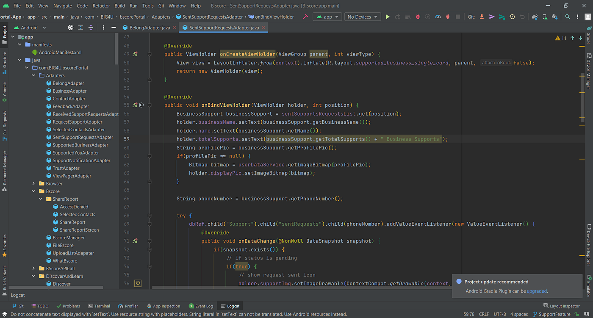Open Search Everywhere magnifier icon

tap(568, 17)
